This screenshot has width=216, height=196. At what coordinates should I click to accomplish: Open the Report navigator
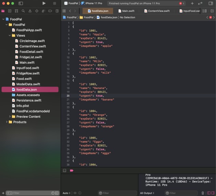tap(57, 11)
